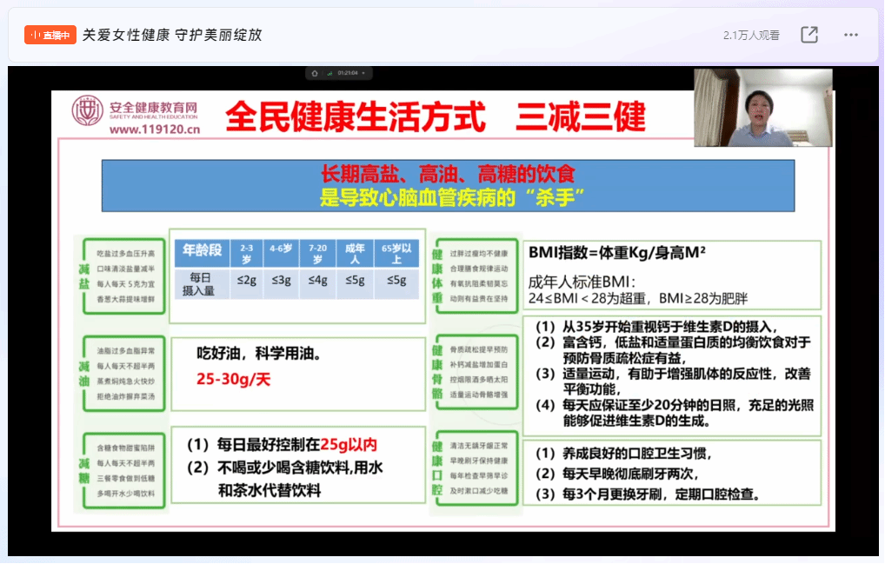Expand the dropdown beside the stream timer
Image resolution: width=885 pixels, height=564 pixels.
(363, 73)
